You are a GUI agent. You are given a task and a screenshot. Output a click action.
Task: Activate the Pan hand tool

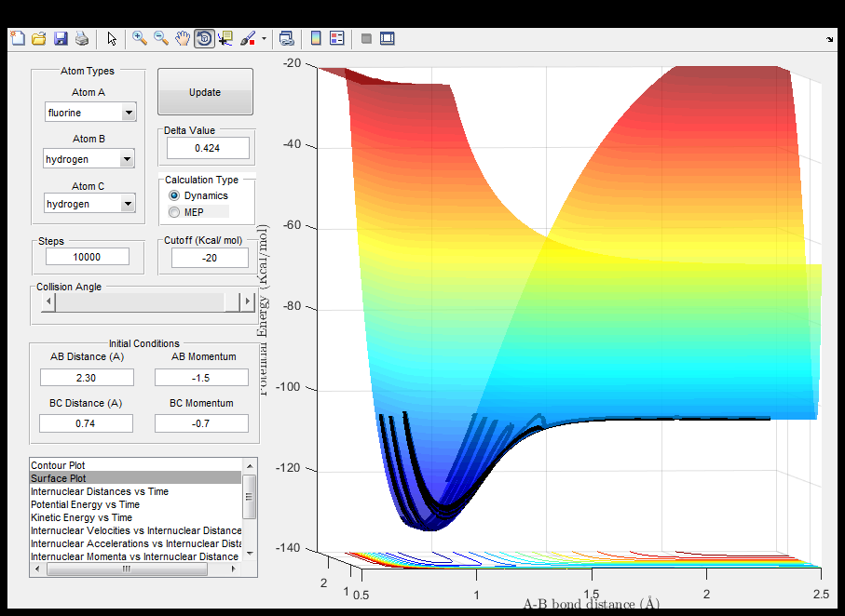183,38
